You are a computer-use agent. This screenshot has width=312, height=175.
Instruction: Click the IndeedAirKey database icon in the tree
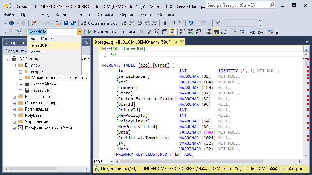pyautogui.click(x=27, y=84)
